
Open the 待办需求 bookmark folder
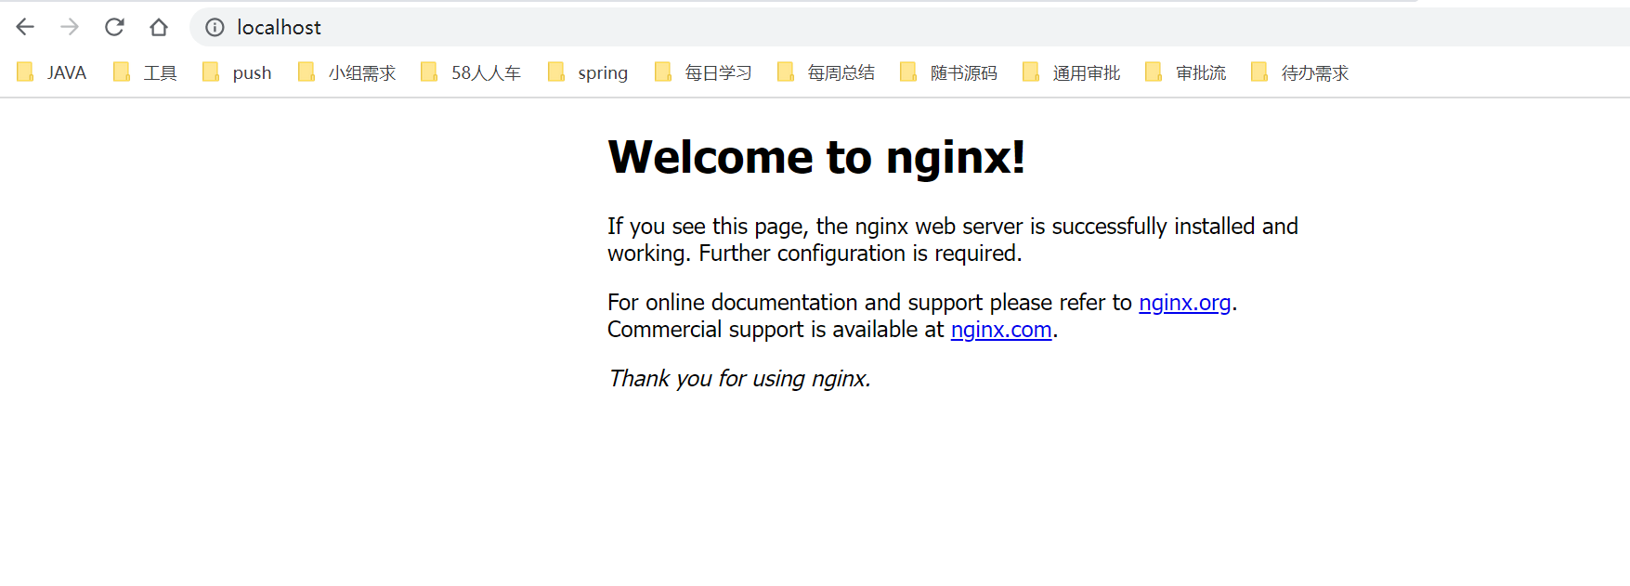1300,72
